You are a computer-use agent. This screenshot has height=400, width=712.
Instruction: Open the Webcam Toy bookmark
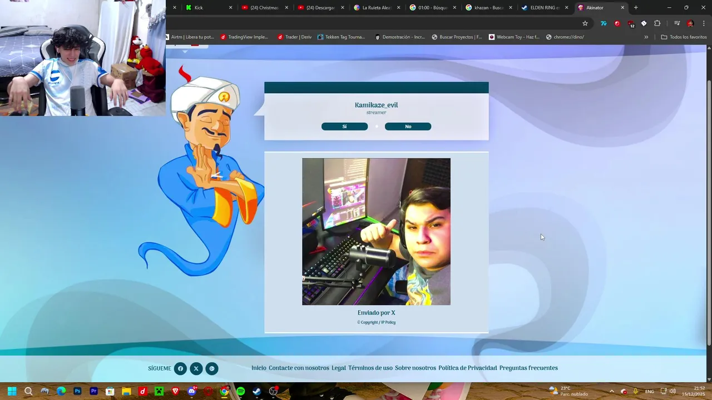point(514,37)
